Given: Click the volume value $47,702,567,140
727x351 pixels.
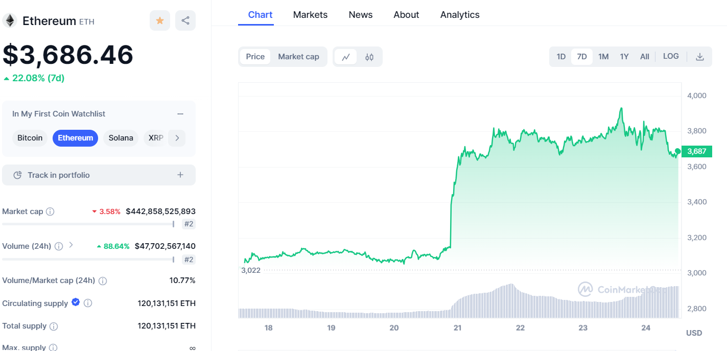Looking at the screenshot, I should 165,246.
